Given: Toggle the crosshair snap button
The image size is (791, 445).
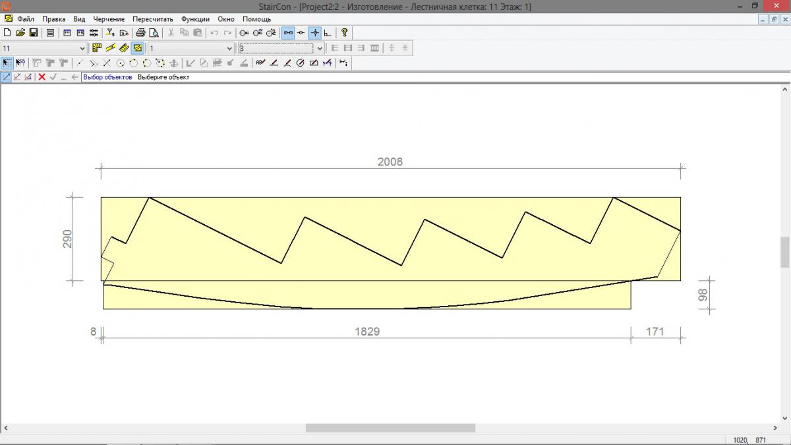Looking at the screenshot, I should point(314,32).
